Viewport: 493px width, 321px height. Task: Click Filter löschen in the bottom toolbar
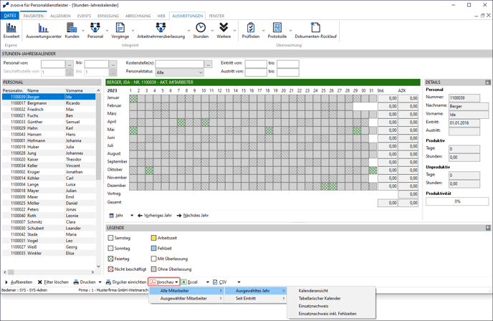[53, 282]
